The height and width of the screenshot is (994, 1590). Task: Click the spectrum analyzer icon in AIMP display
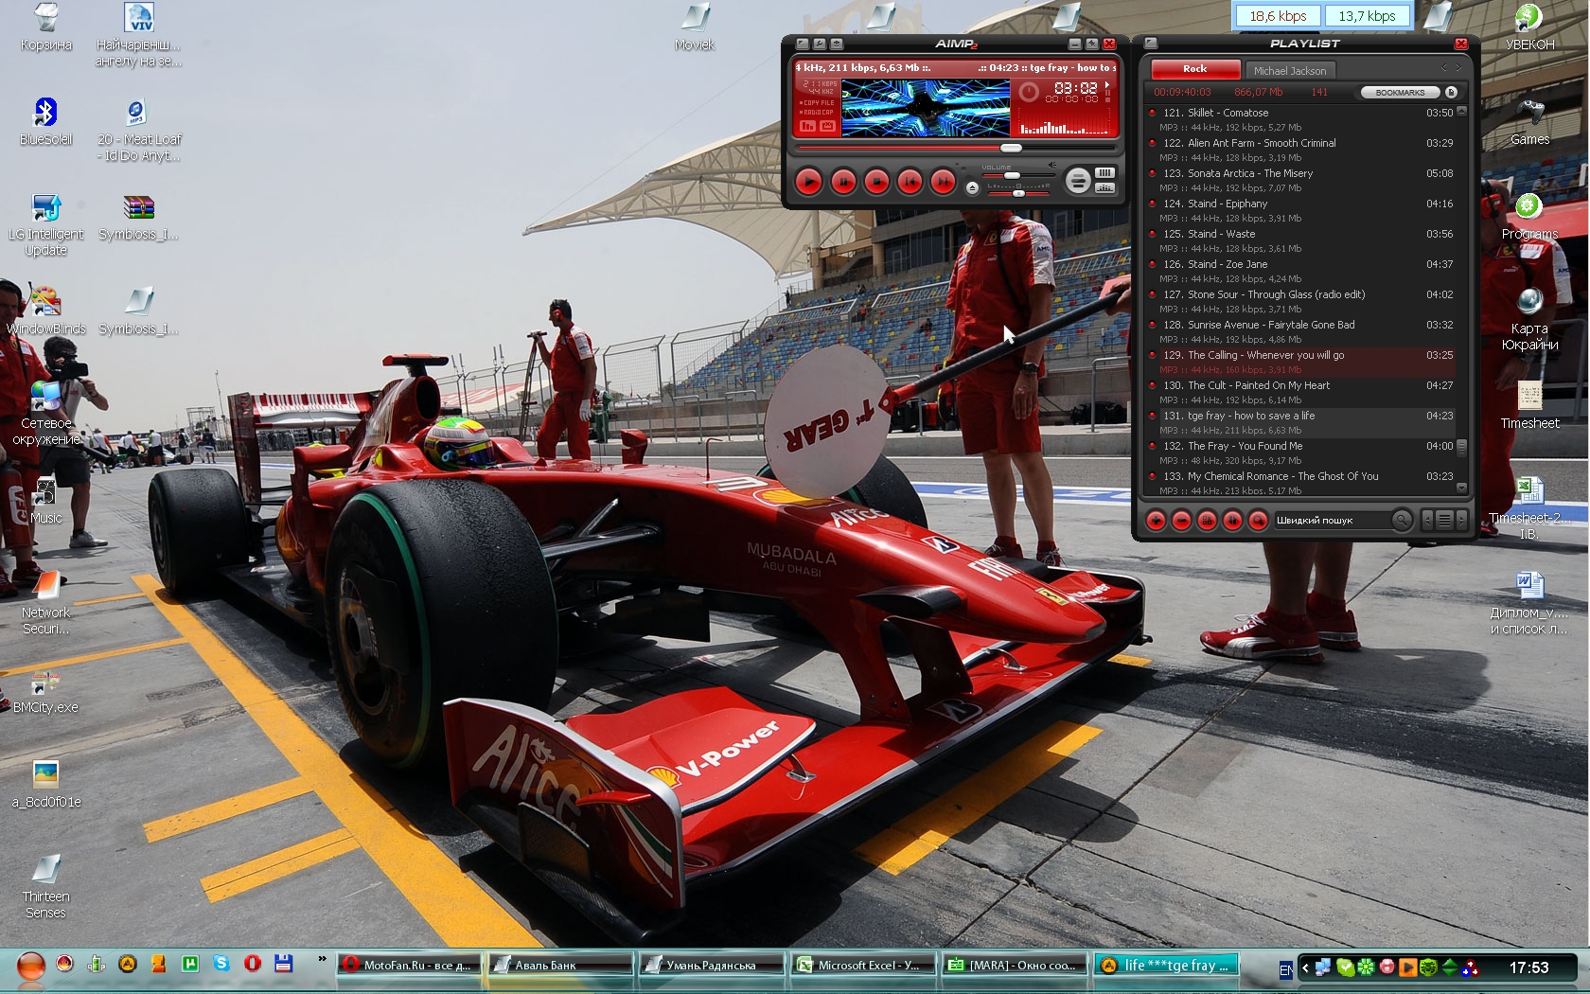(x=807, y=126)
